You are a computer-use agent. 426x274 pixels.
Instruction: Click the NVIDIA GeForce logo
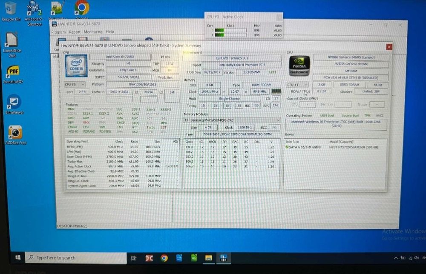click(x=299, y=66)
